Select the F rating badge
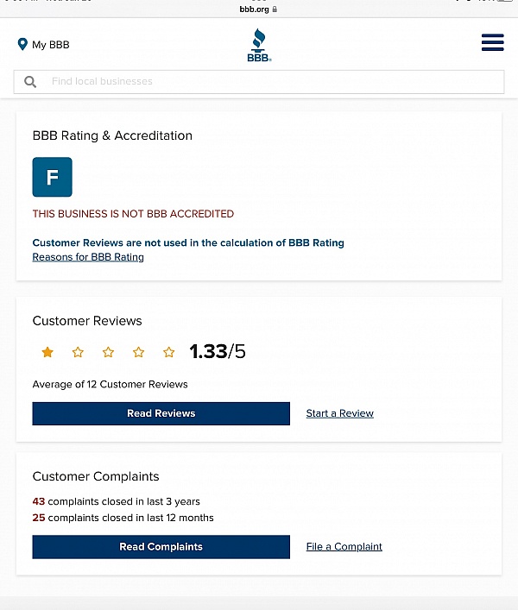The image size is (518, 610). [x=52, y=177]
